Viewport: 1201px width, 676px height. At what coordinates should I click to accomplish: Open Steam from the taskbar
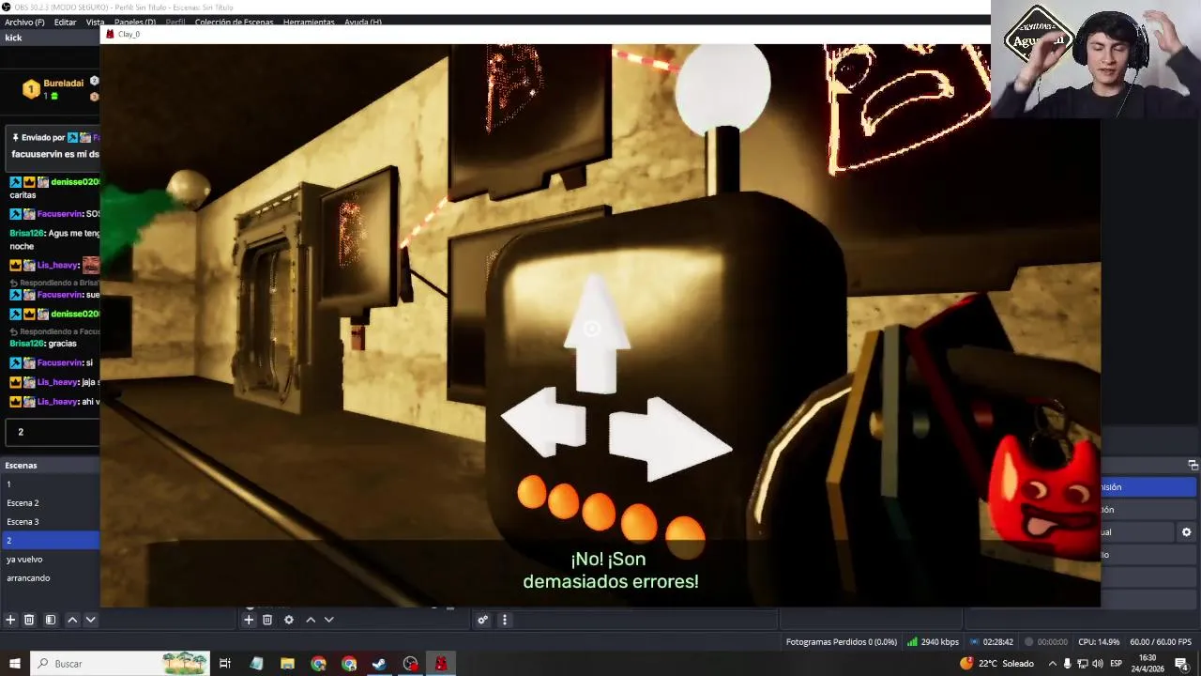click(x=379, y=664)
